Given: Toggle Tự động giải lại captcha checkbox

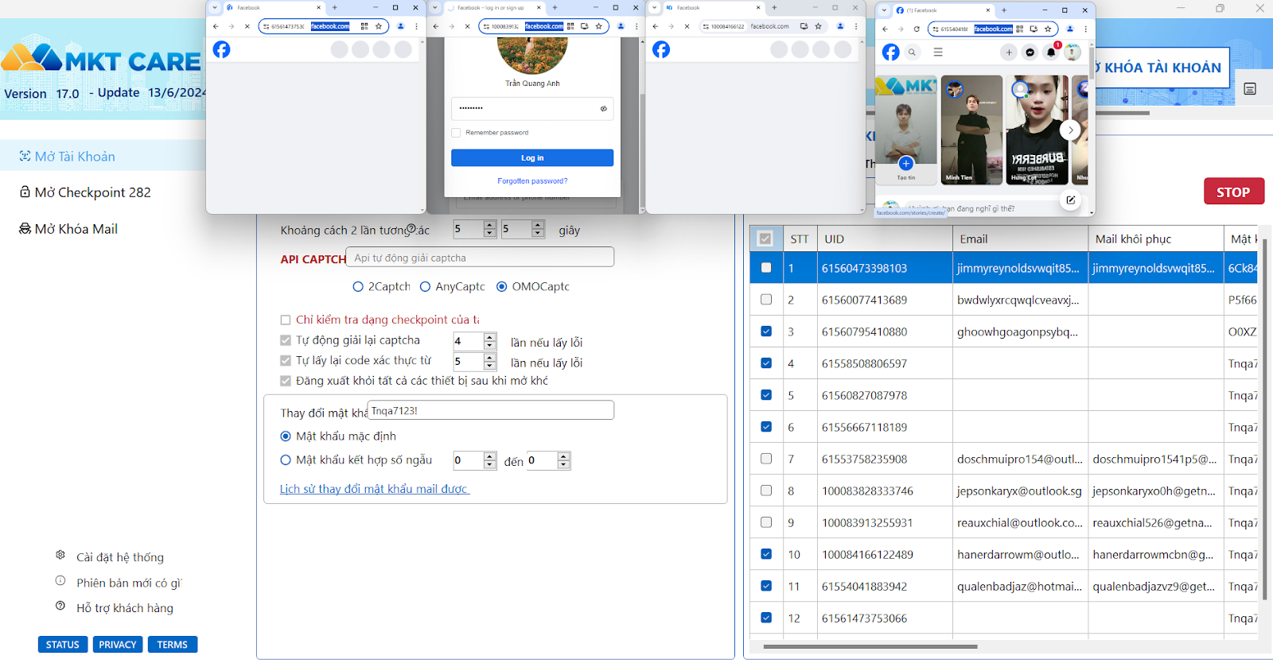Looking at the screenshot, I should click(286, 340).
